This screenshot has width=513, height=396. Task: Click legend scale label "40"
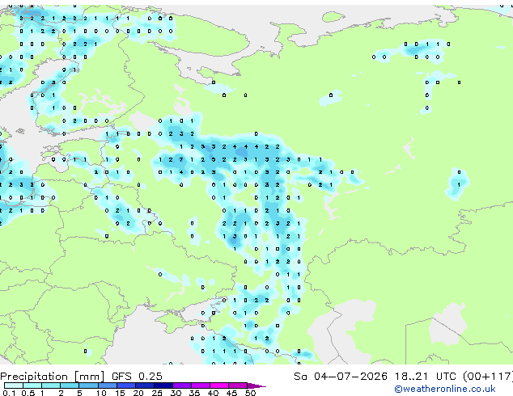(x=213, y=393)
